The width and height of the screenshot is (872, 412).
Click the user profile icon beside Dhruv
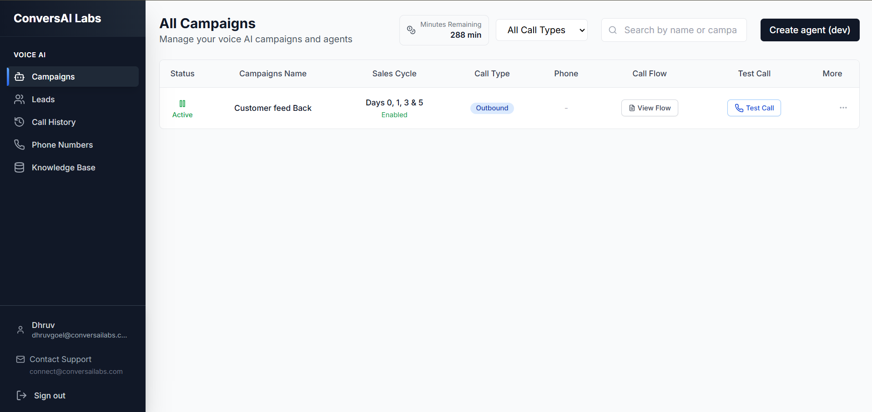tap(20, 330)
